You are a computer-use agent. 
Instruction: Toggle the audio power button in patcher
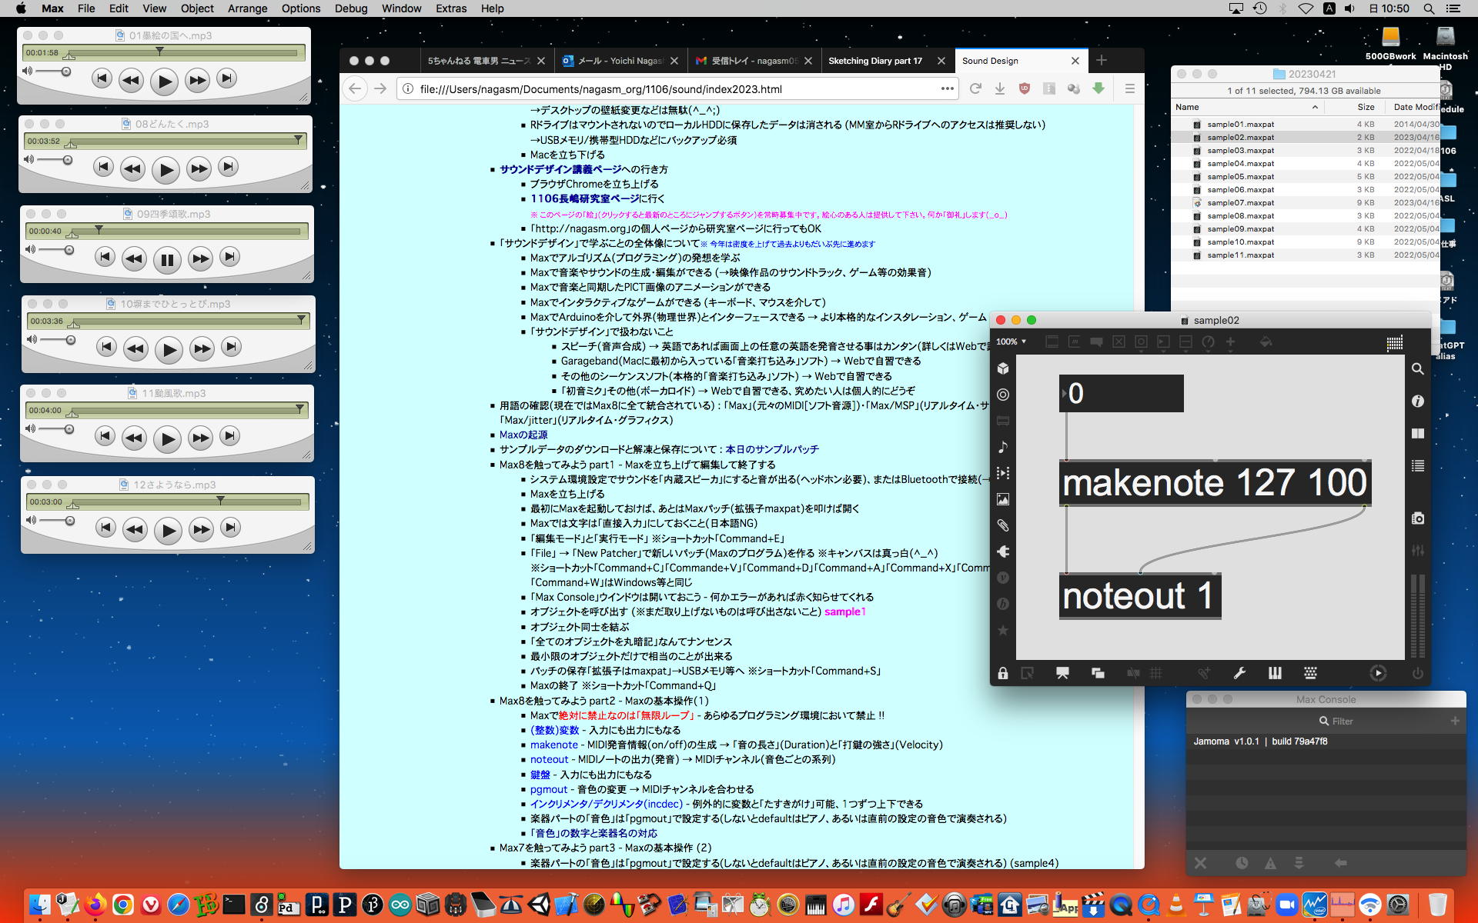click(1417, 674)
